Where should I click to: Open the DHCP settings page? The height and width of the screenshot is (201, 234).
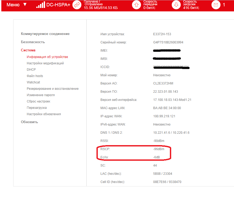31,70
